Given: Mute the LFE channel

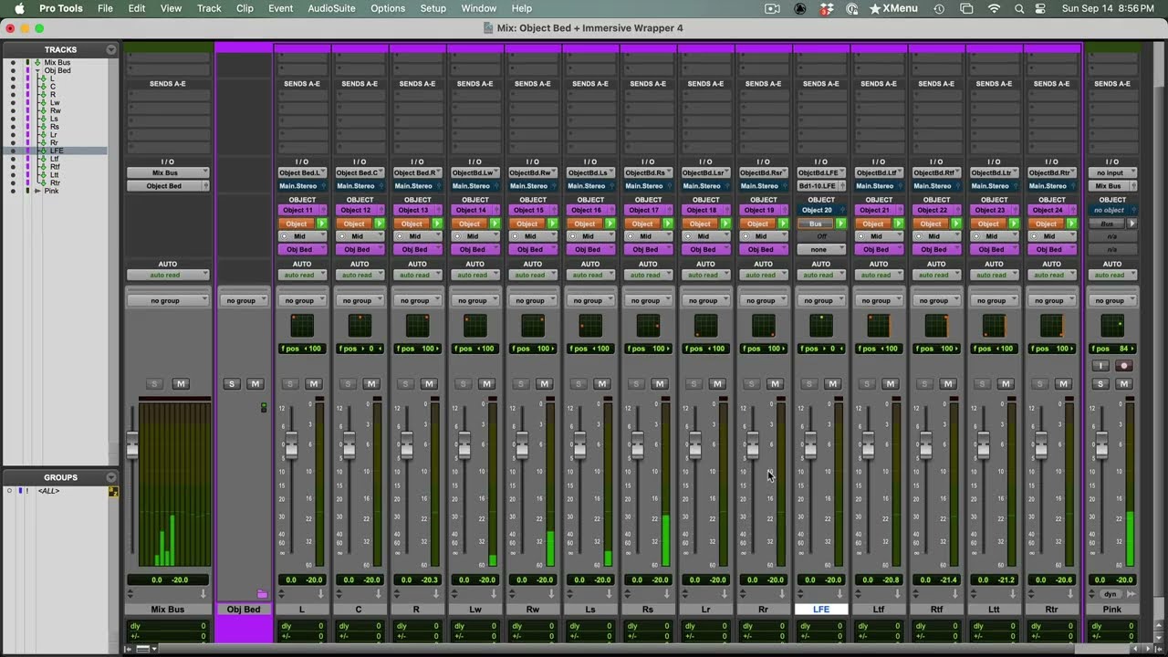Looking at the screenshot, I should pos(832,384).
